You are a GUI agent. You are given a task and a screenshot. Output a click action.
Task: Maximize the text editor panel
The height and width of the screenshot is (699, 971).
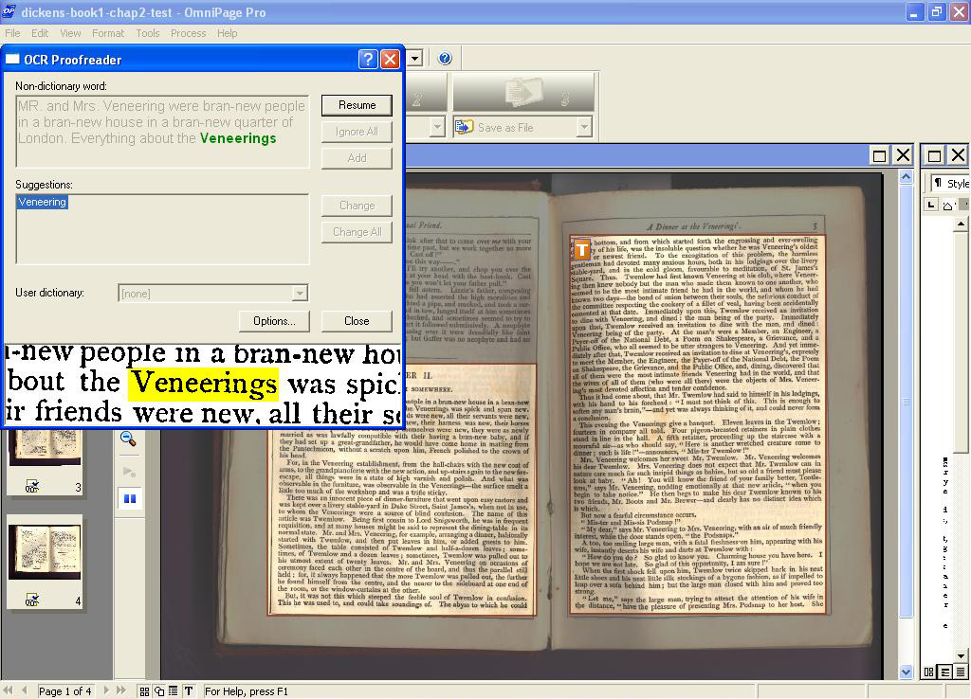point(934,155)
